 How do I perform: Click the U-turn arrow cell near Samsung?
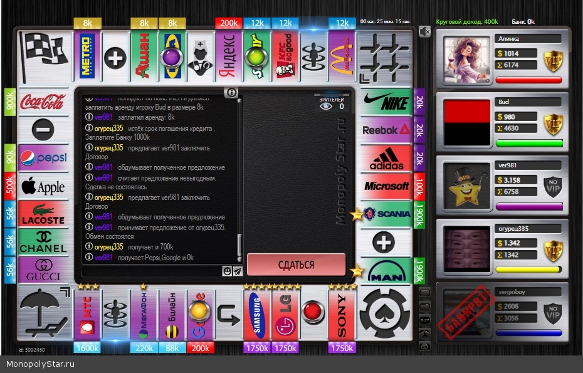pyautogui.click(x=228, y=315)
